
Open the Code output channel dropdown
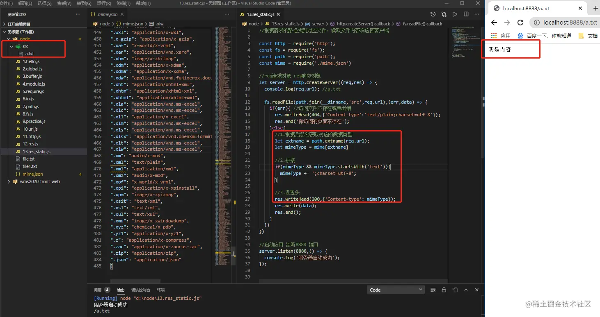coord(396,290)
